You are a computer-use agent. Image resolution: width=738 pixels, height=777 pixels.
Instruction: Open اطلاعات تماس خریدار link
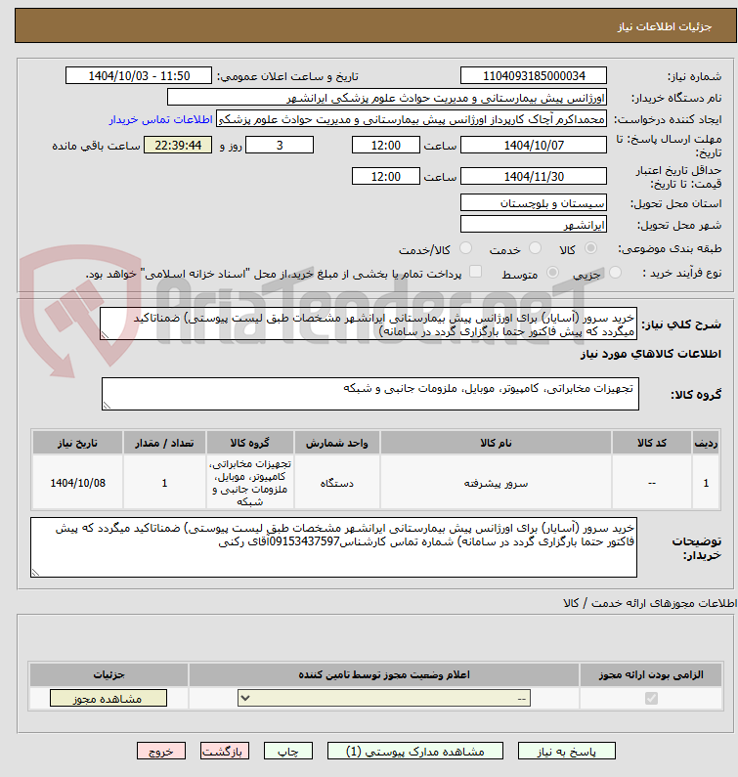pyautogui.click(x=160, y=119)
